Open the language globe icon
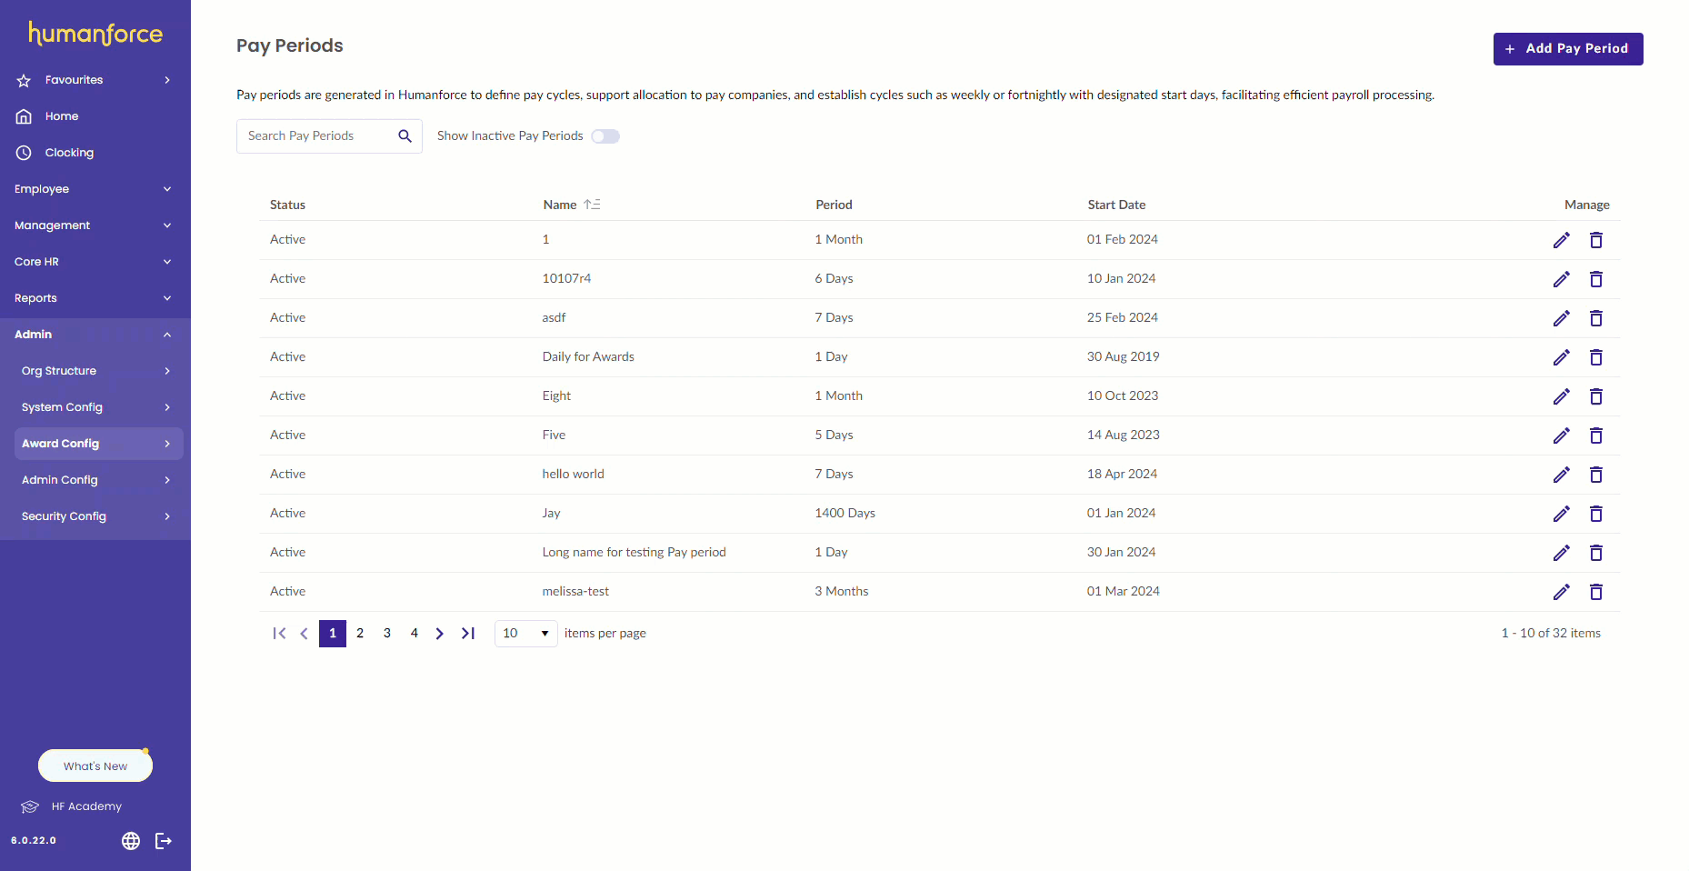1689x871 pixels. tap(131, 841)
